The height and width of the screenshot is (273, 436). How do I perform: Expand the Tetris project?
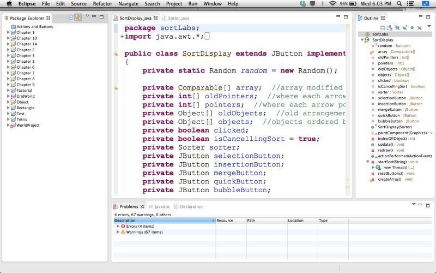[x=8, y=119]
